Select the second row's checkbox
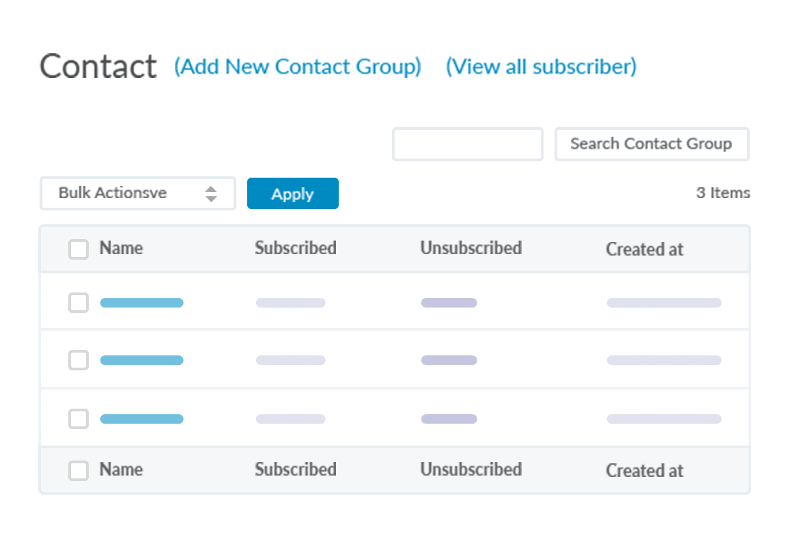This screenshot has height=533, width=799. click(79, 360)
